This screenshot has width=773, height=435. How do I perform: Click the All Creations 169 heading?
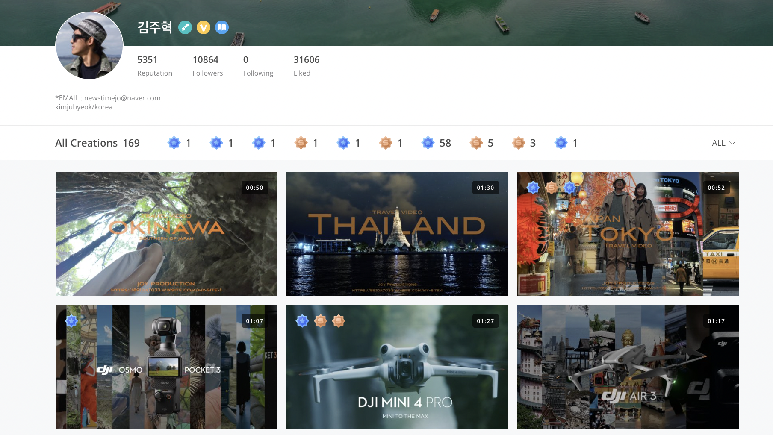click(x=97, y=143)
